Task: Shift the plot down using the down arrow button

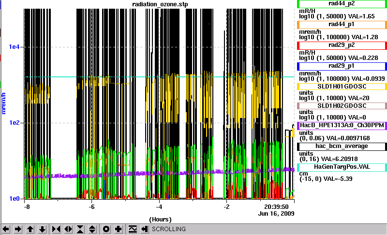Action: pos(42,229)
